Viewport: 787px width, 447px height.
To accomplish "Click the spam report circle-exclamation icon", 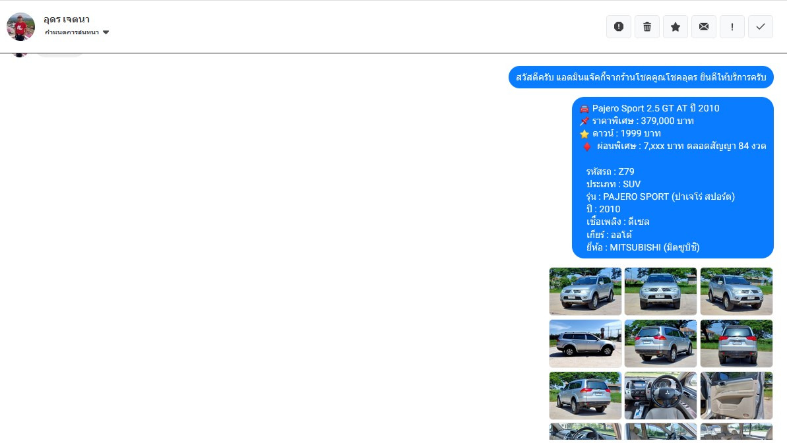I will [x=618, y=26].
